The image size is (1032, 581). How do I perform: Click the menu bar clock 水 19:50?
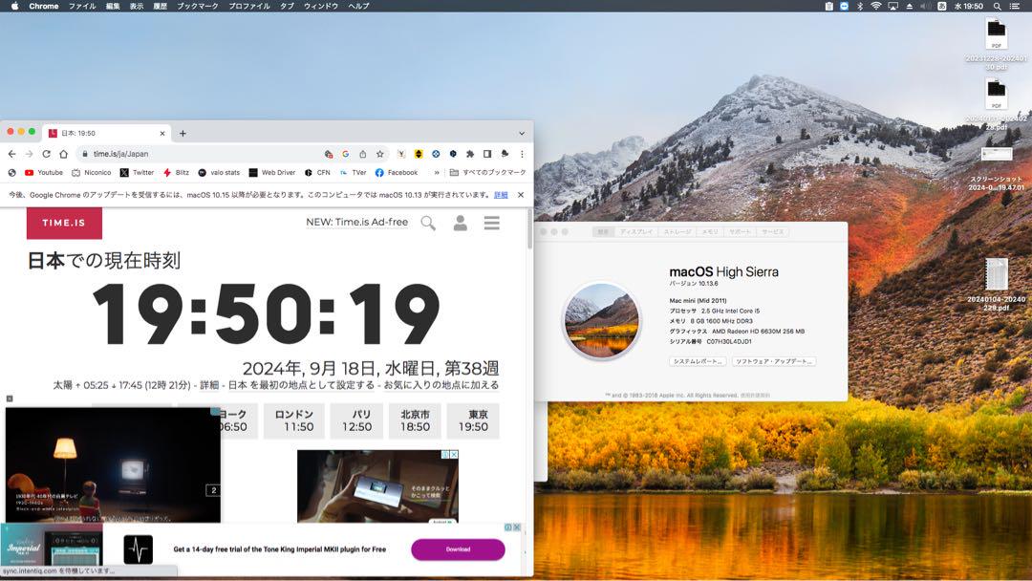click(969, 6)
